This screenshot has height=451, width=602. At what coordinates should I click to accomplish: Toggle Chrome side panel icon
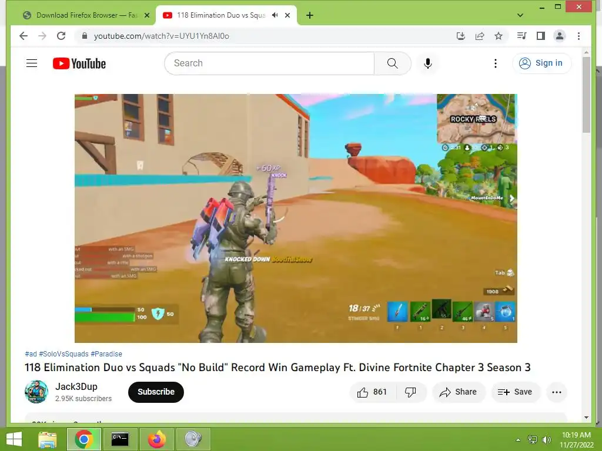pyautogui.click(x=541, y=36)
